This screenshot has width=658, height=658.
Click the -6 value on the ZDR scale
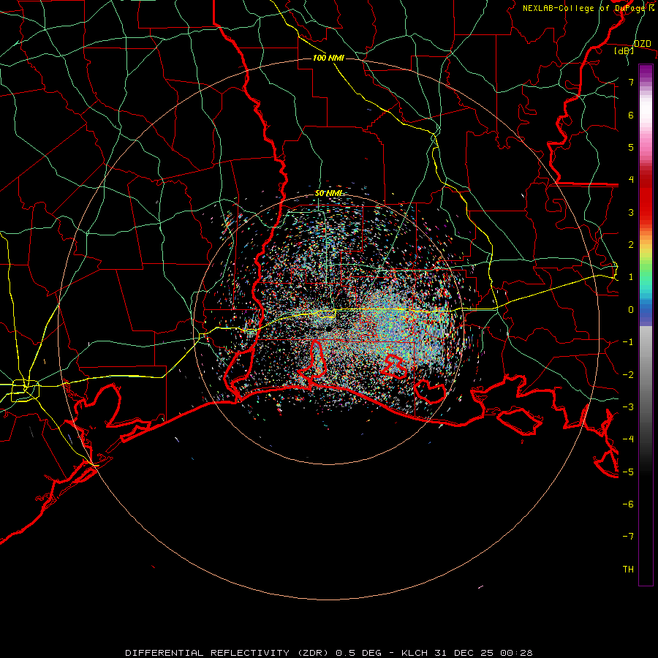click(x=628, y=504)
